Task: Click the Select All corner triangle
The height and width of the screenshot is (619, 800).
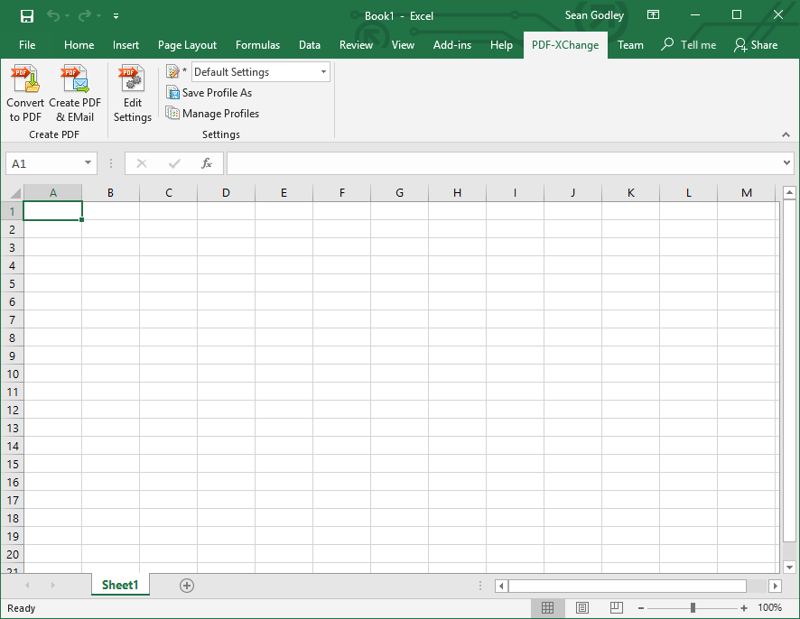Action: click(15, 193)
